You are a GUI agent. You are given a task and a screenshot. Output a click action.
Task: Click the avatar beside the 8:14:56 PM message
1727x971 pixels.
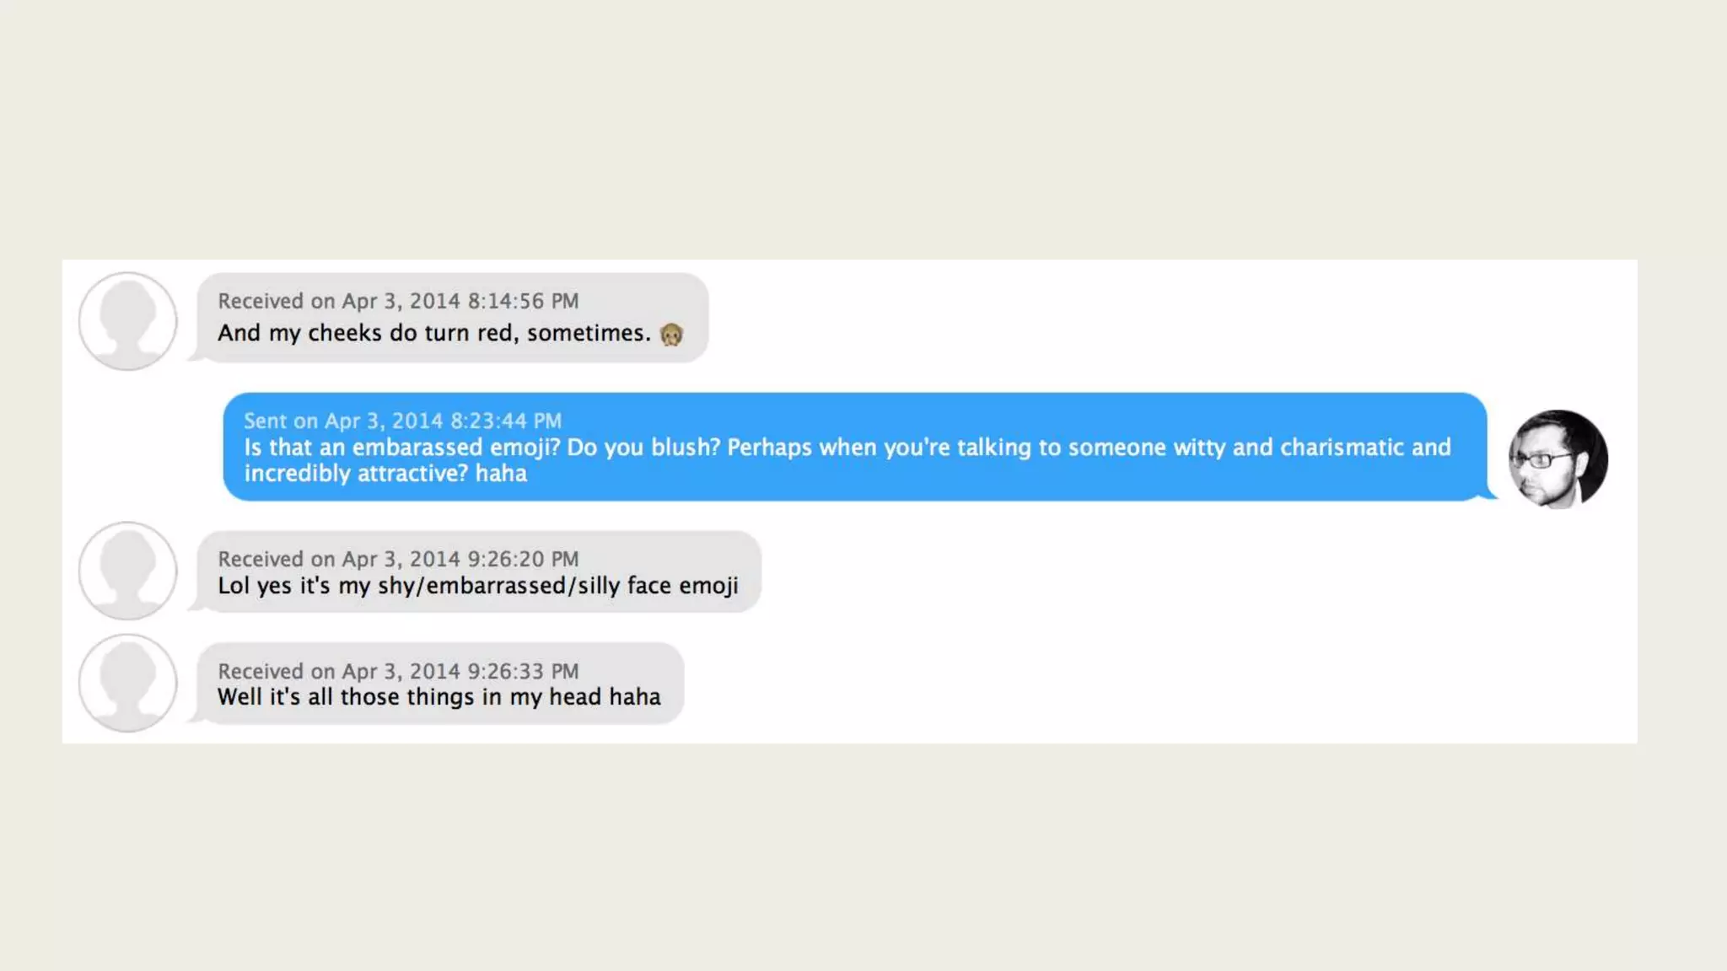[128, 321]
